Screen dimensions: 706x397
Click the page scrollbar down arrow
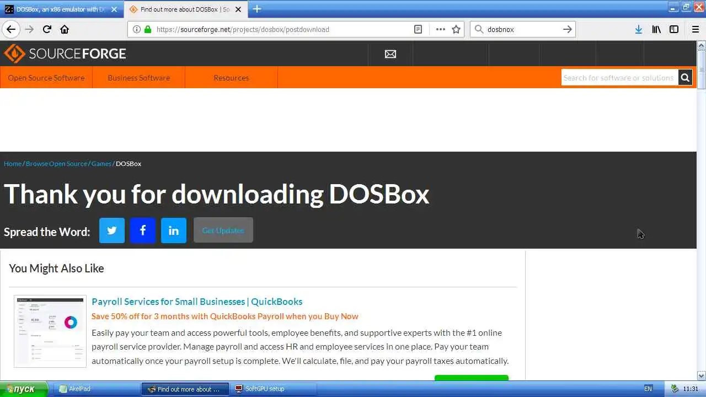coord(702,375)
